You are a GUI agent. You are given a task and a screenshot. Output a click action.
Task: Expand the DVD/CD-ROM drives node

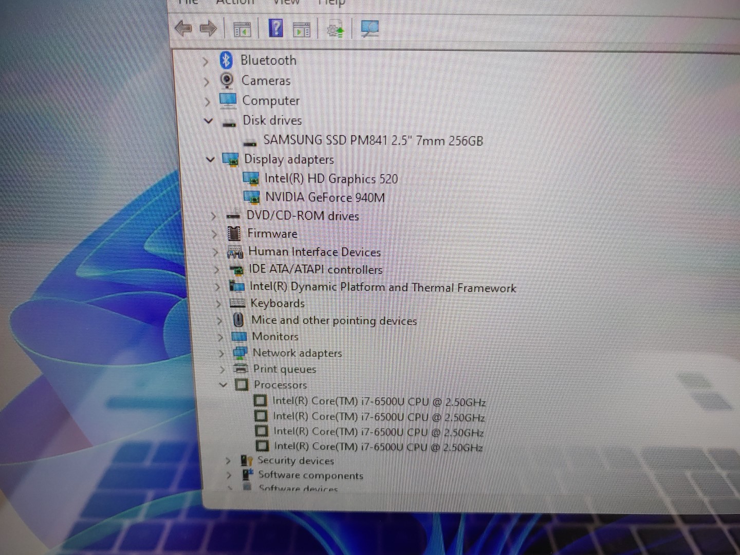(x=213, y=217)
